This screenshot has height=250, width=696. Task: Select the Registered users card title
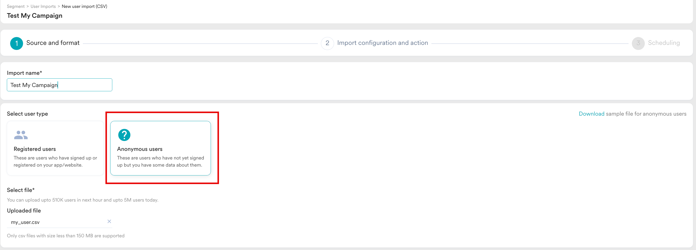[x=34, y=149]
